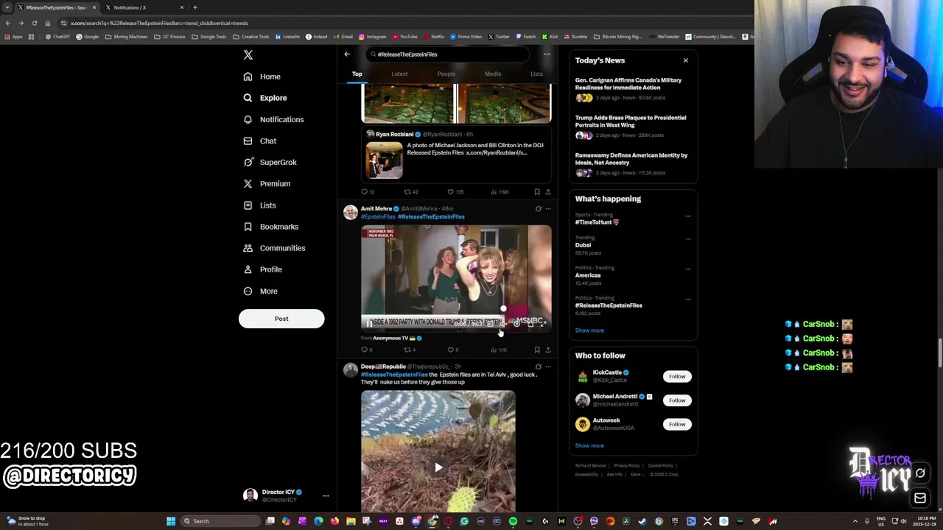
Task: Focus the #ReleaseTheEpsteinFiles search field
Action: 447,54
